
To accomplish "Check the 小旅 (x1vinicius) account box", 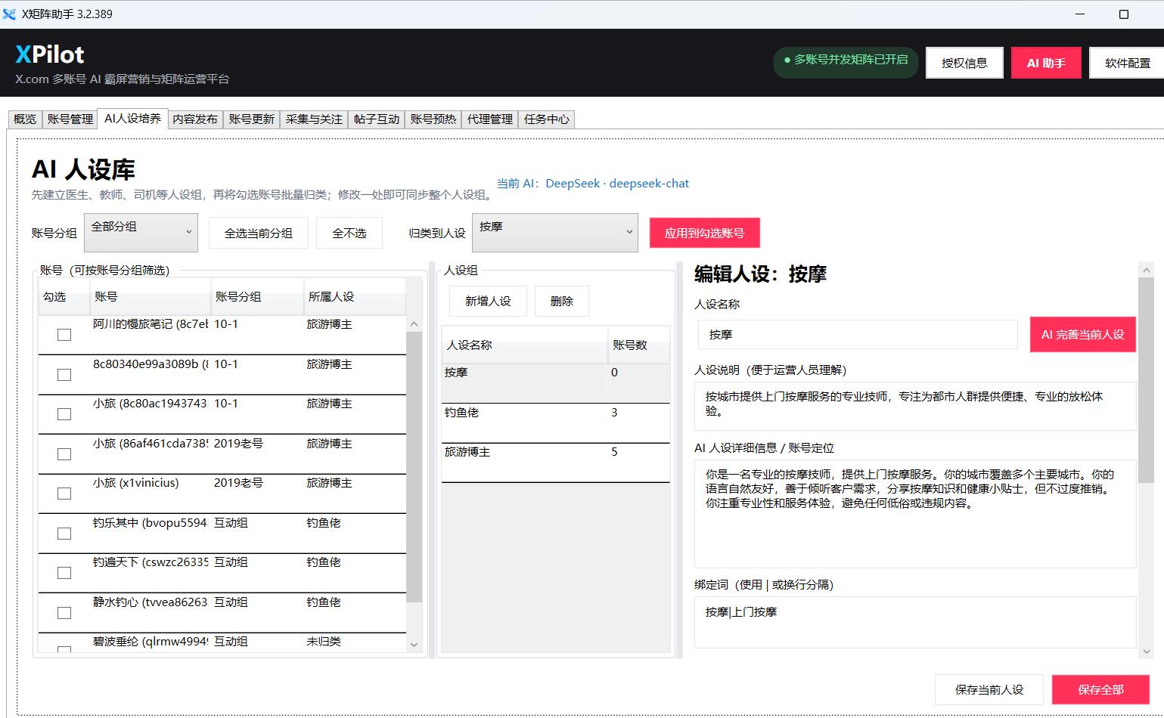I will pyautogui.click(x=64, y=494).
